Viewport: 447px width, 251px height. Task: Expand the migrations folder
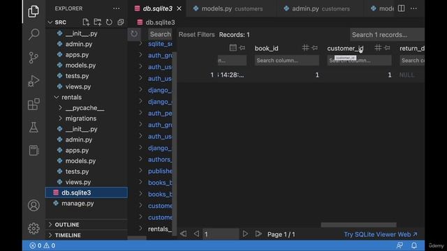coord(60,119)
